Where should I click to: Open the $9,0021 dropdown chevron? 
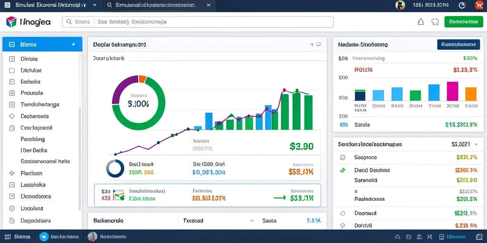coord(477,144)
